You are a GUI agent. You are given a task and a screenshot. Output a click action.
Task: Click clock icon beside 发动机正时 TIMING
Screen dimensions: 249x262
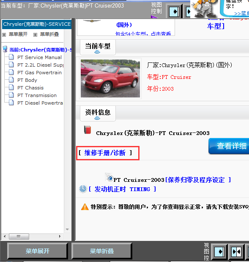click(x=83, y=189)
